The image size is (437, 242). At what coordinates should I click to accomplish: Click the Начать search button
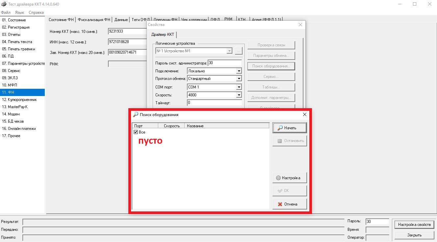[x=290, y=128]
